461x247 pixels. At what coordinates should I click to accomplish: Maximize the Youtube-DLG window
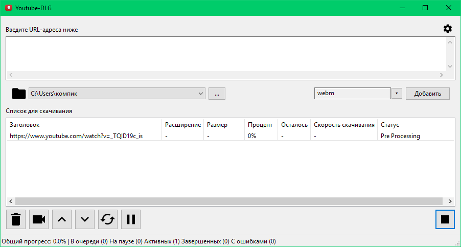[x=425, y=8]
